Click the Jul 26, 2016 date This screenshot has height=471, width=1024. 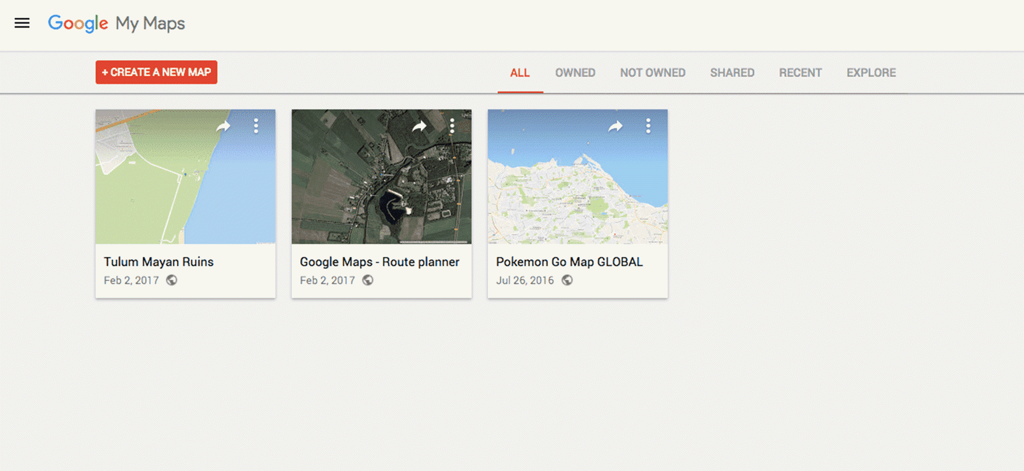tap(525, 280)
